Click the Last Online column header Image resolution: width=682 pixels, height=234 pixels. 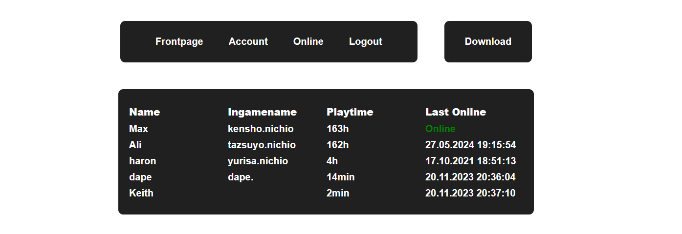(455, 112)
